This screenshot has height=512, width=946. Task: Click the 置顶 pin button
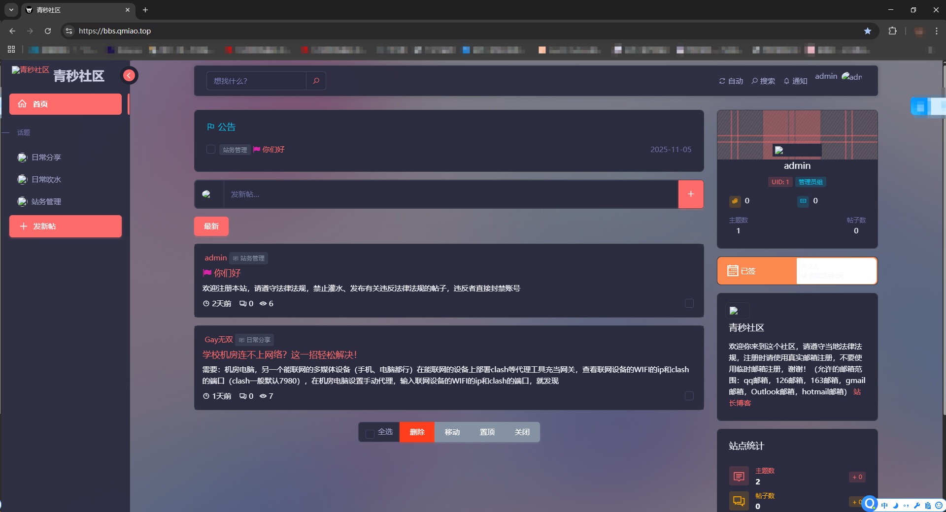487,432
